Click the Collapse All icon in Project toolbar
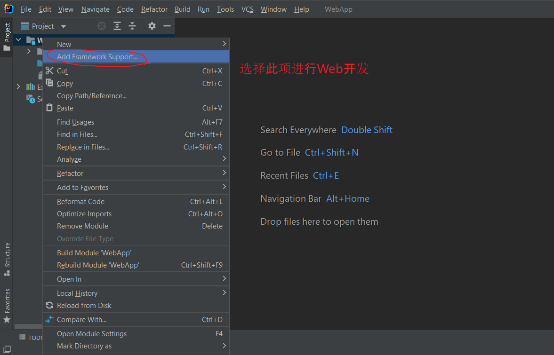Image resolution: width=554 pixels, height=355 pixels. pyautogui.click(x=132, y=26)
